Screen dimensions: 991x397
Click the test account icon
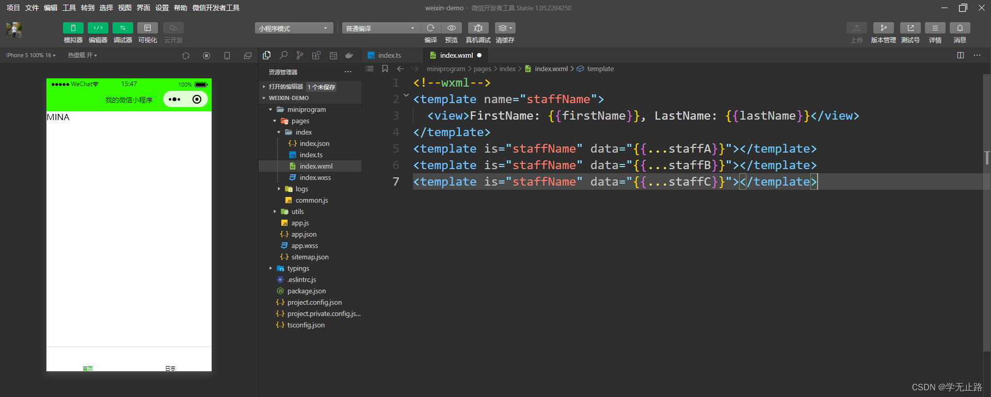click(x=910, y=28)
